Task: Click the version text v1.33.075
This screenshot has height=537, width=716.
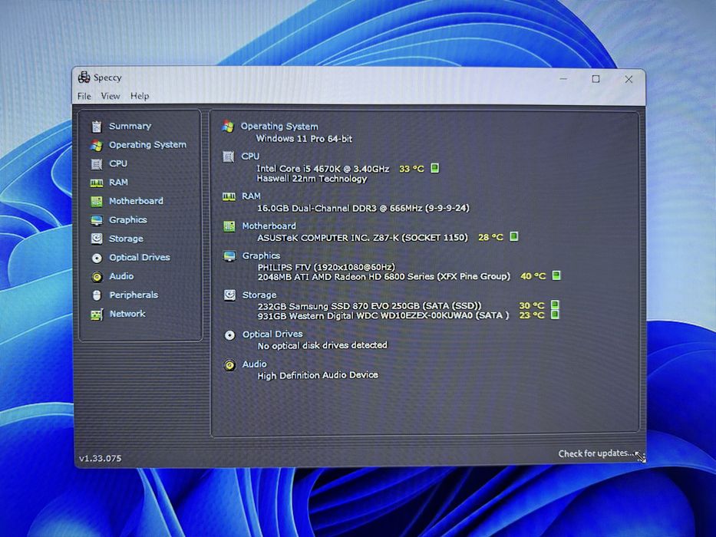Action: (101, 459)
